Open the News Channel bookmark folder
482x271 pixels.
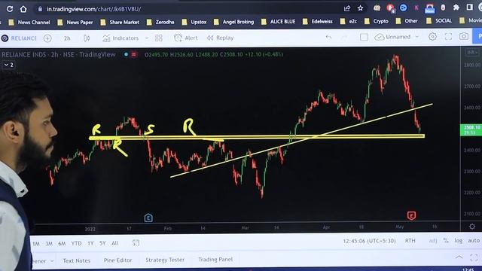pyautogui.click(x=29, y=22)
